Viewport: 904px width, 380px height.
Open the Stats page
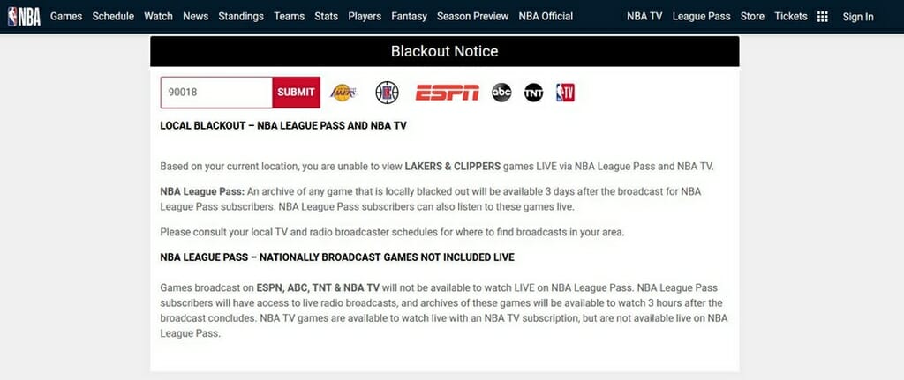tap(327, 17)
